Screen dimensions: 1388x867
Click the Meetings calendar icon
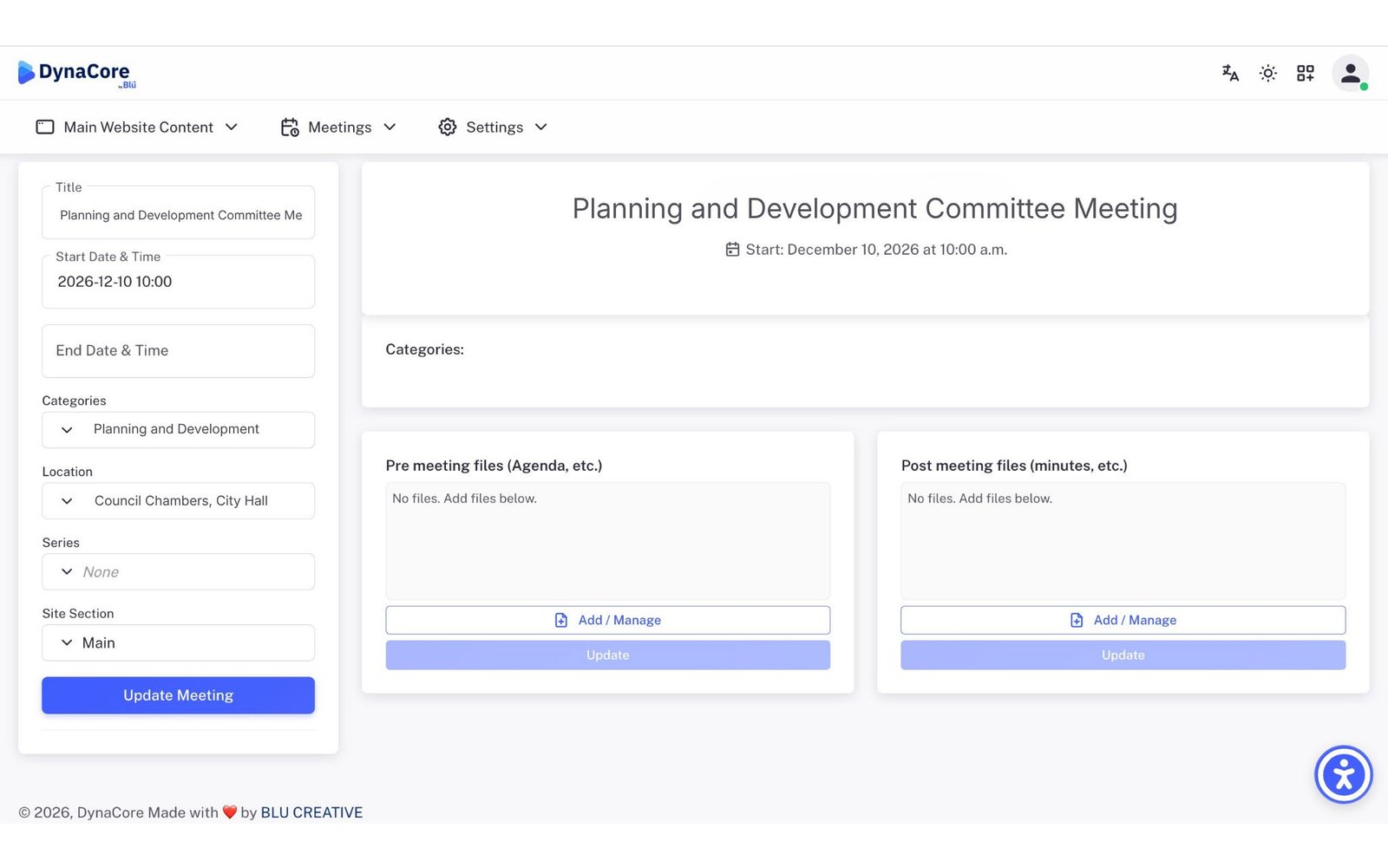coord(290,127)
